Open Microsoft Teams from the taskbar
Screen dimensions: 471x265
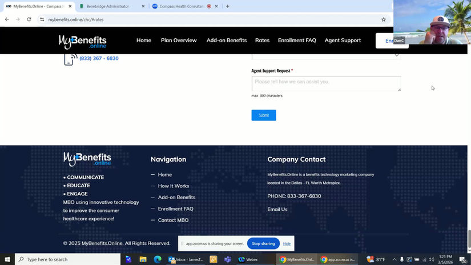click(x=227, y=259)
